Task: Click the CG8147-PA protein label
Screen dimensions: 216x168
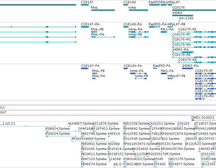Action: click(x=90, y=66)
